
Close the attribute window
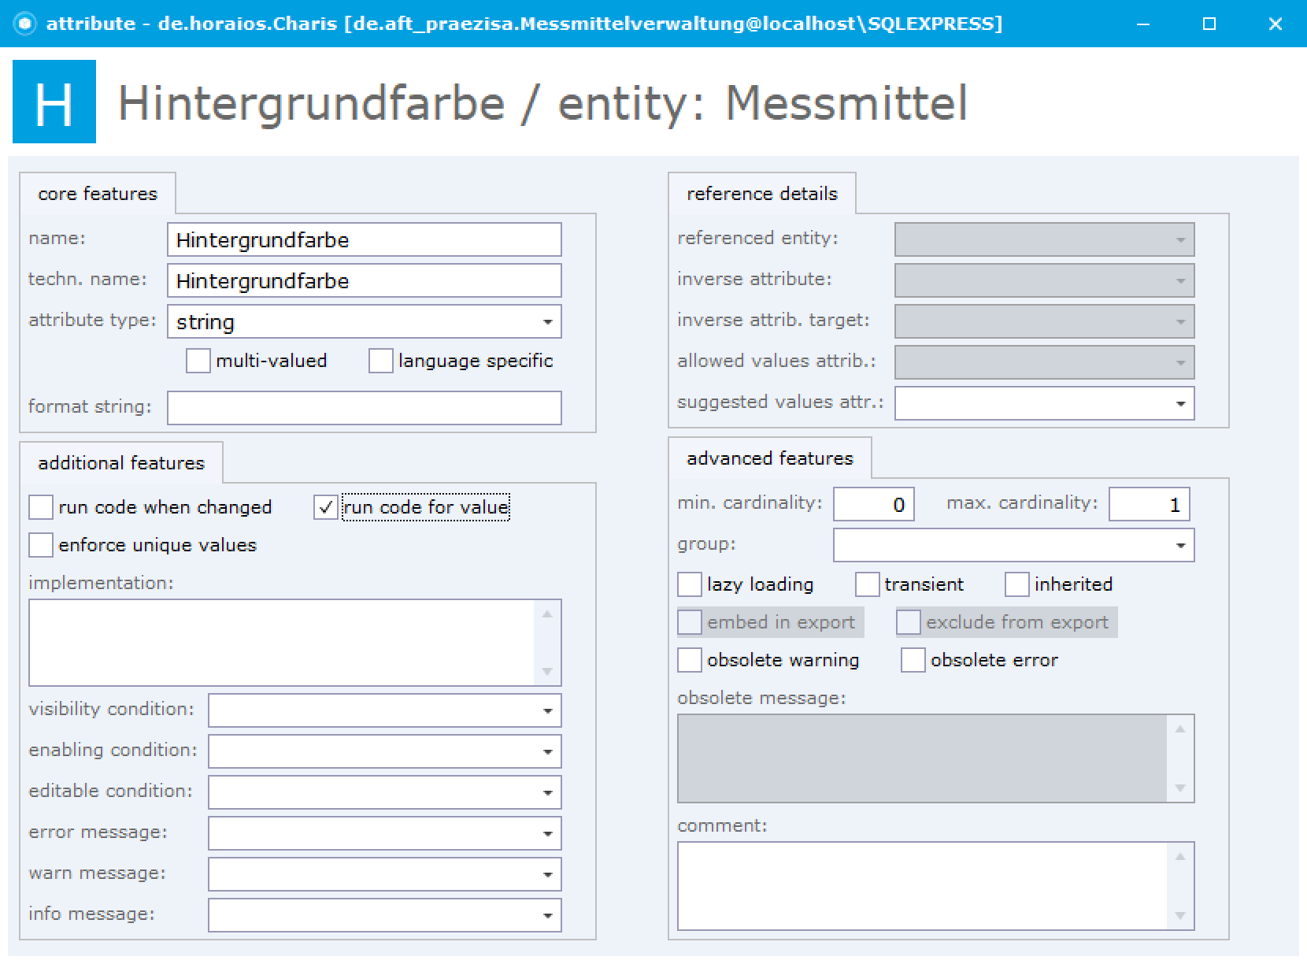click(x=1276, y=24)
